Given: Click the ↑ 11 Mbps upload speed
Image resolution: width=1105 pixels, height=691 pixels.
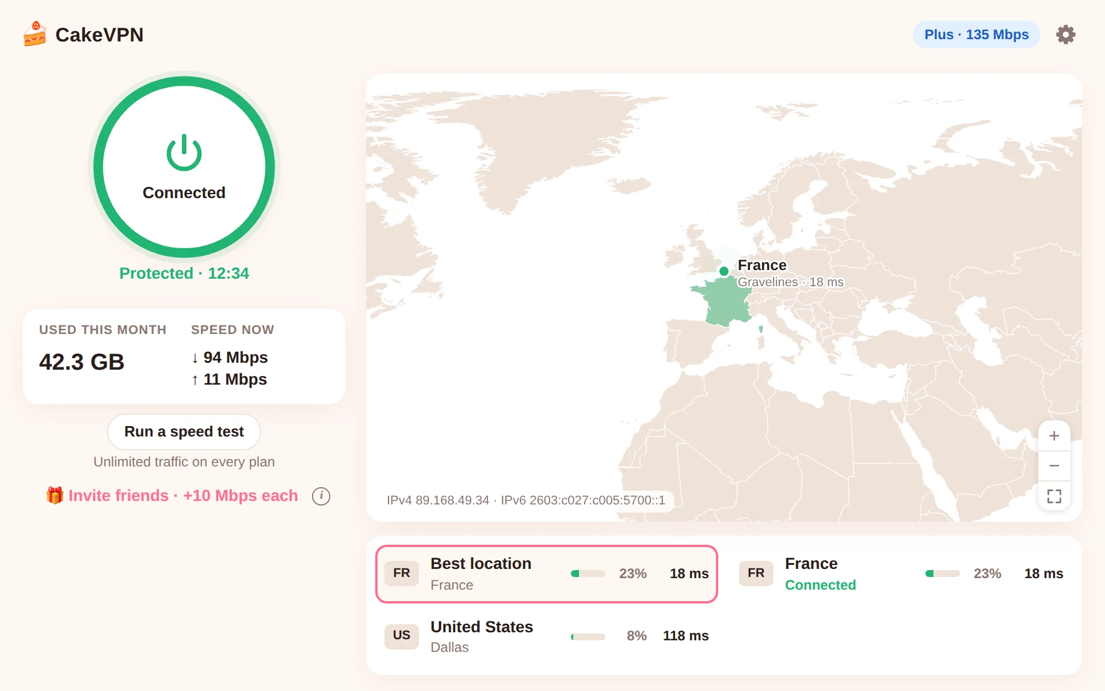Looking at the screenshot, I should tap(229, 379).
